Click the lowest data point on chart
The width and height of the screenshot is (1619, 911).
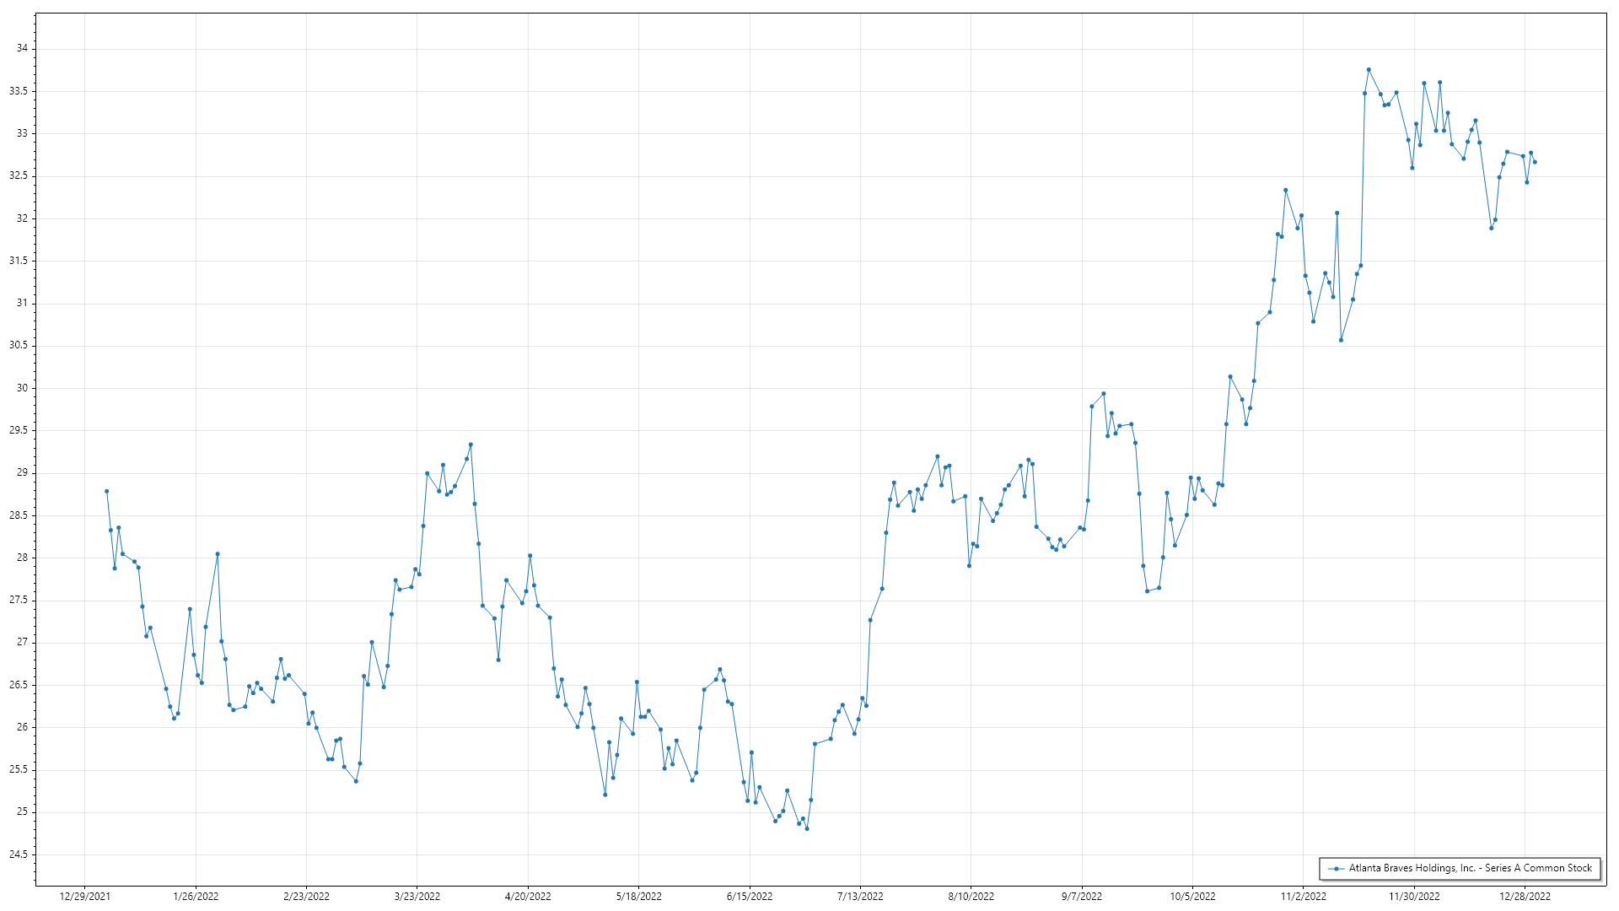click(x=807, y=828)
